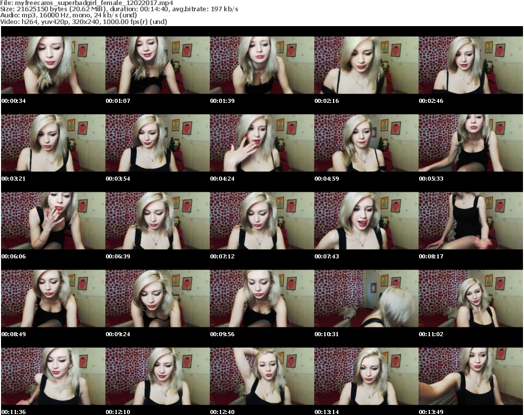Click the 00:05:33 timestamp label
This screenshot has width=524, height=415.
pos(431,179)
